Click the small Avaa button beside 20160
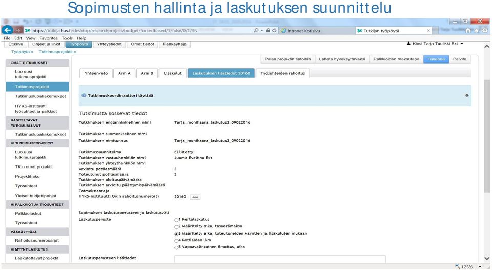The height and width of the screenshot is (271, 492). coord(195,197)
